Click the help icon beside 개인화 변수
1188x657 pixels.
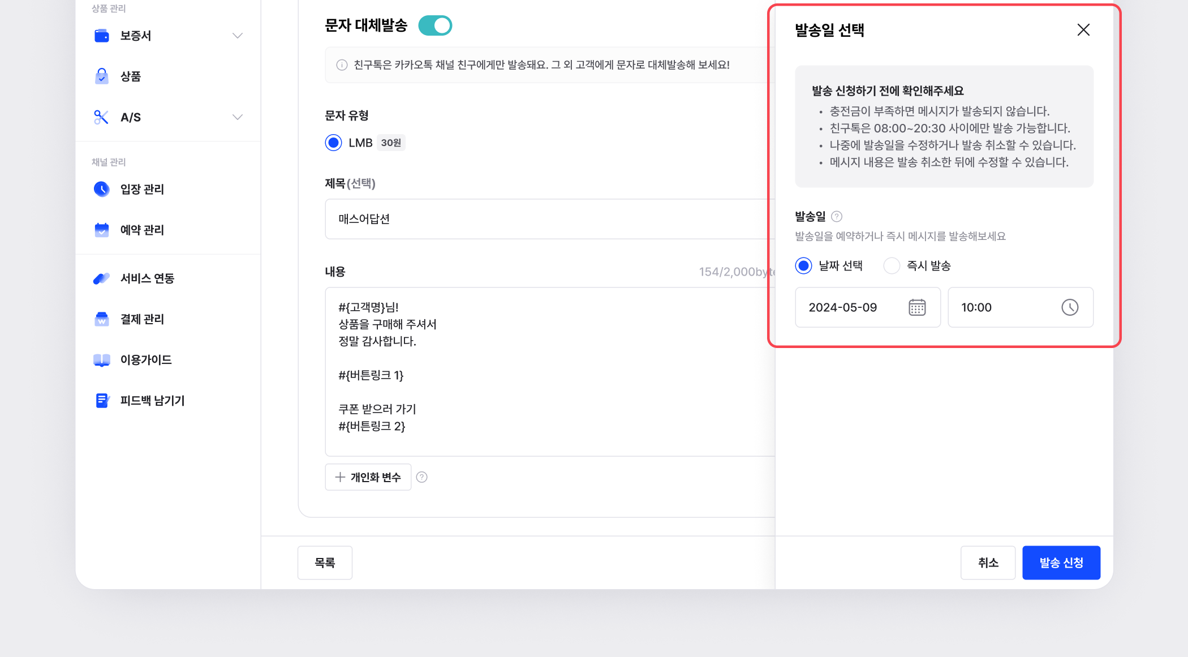point(421,477)
